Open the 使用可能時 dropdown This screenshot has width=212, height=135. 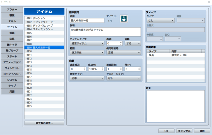click(x=124, y=53)
